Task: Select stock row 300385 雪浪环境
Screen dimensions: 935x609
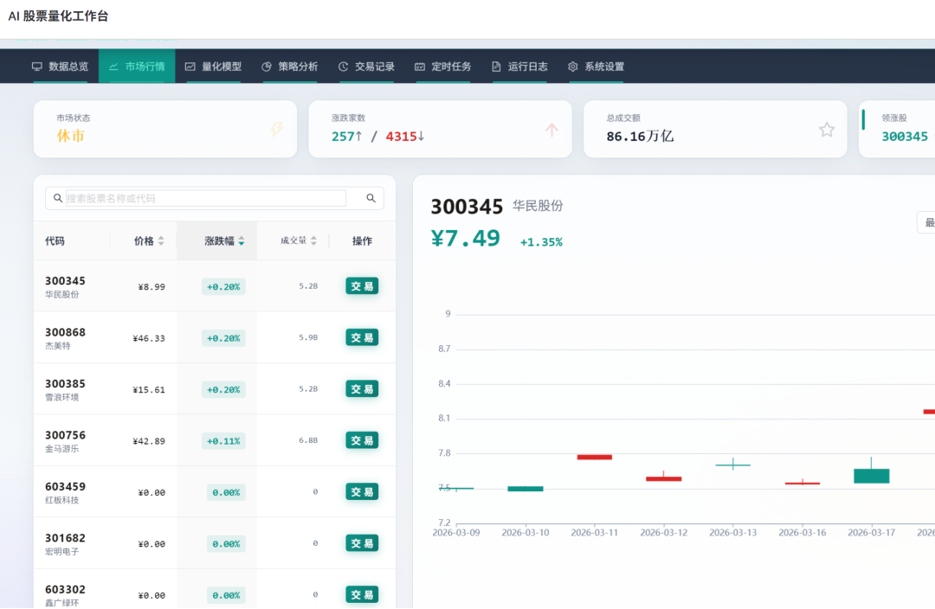Action: (215, 389)
